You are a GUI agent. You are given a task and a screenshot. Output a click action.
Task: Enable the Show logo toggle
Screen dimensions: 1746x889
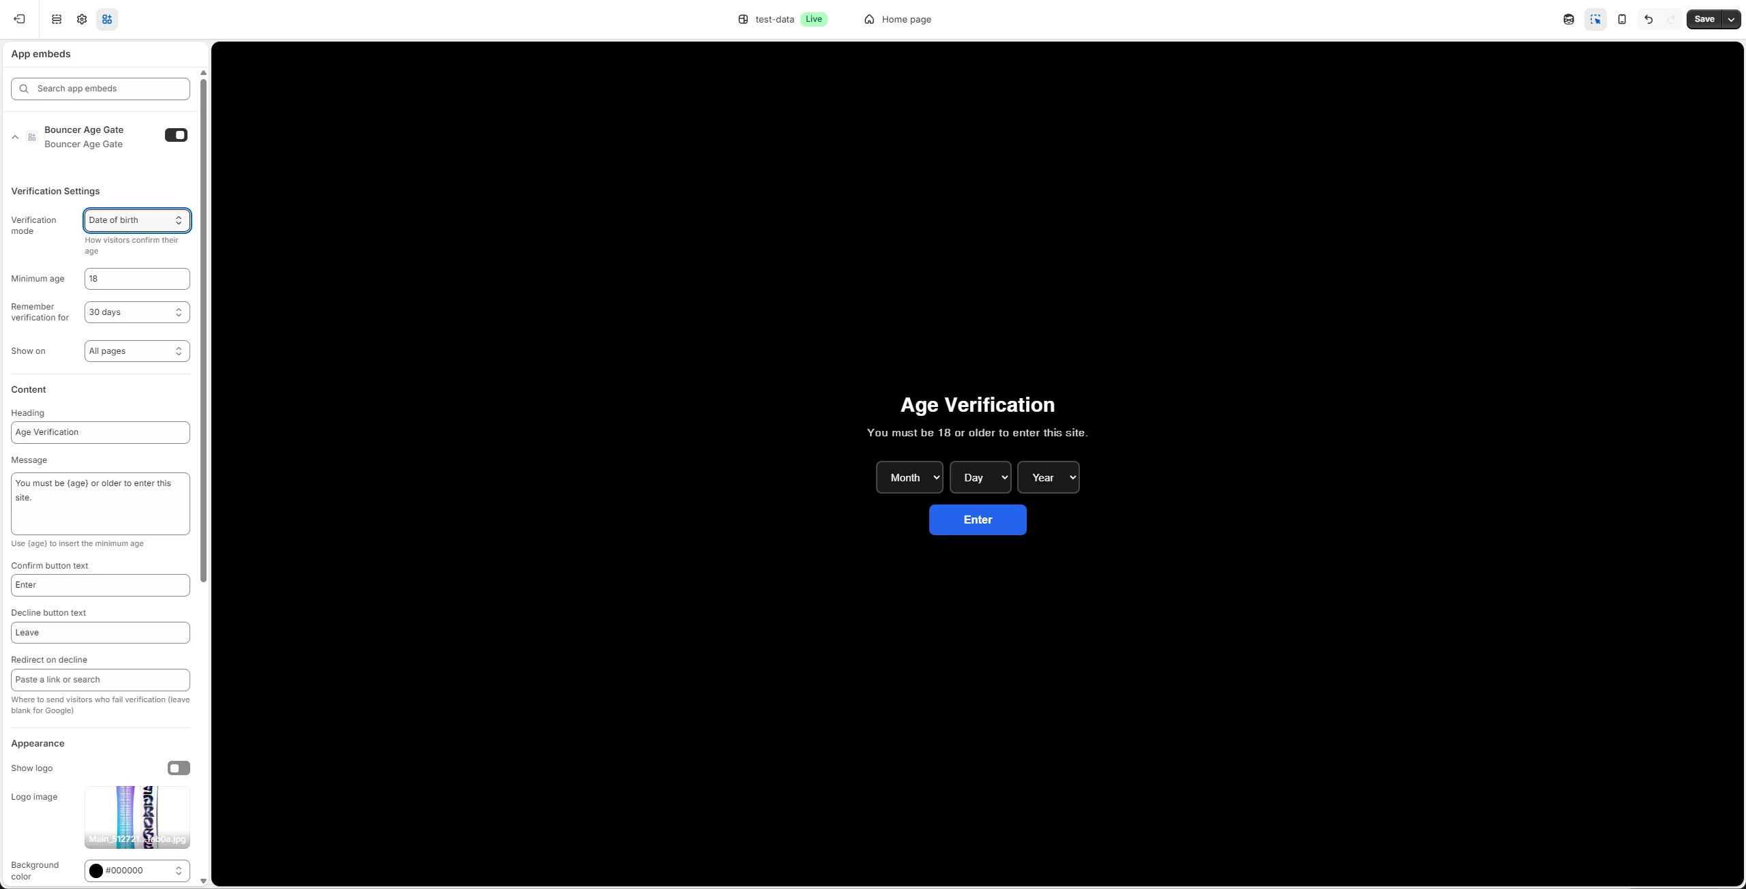[179, 768]
